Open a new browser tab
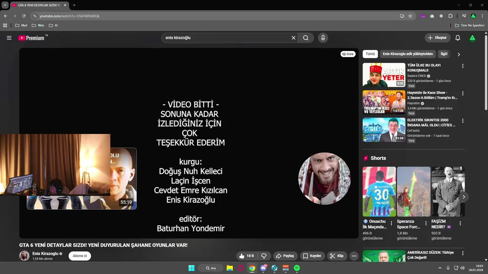This screenshot has height=274, width=488. point(74,5)
